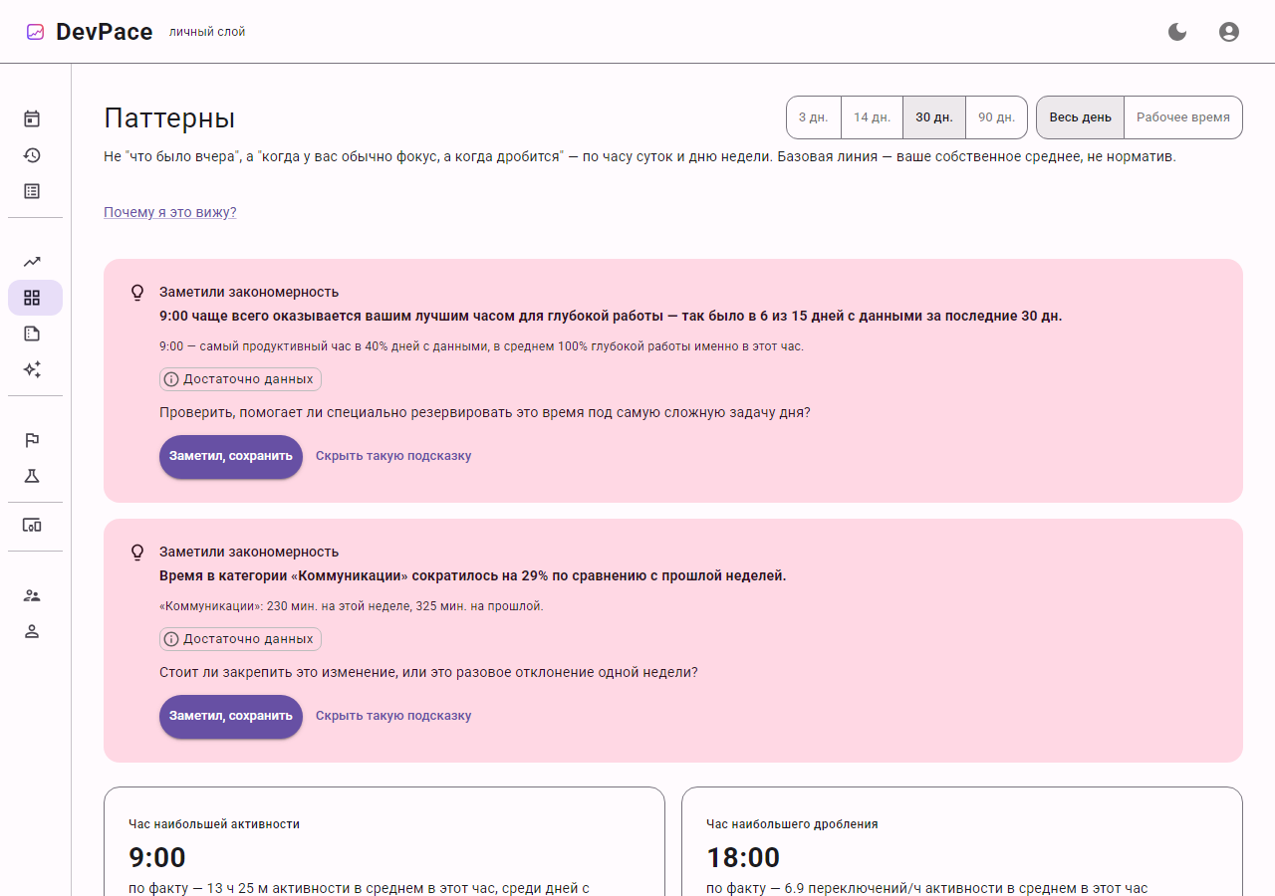This screenshot has height=896, width=1275.
Task: Open the user account avatar icon
Action: [x=1229, y=32]
